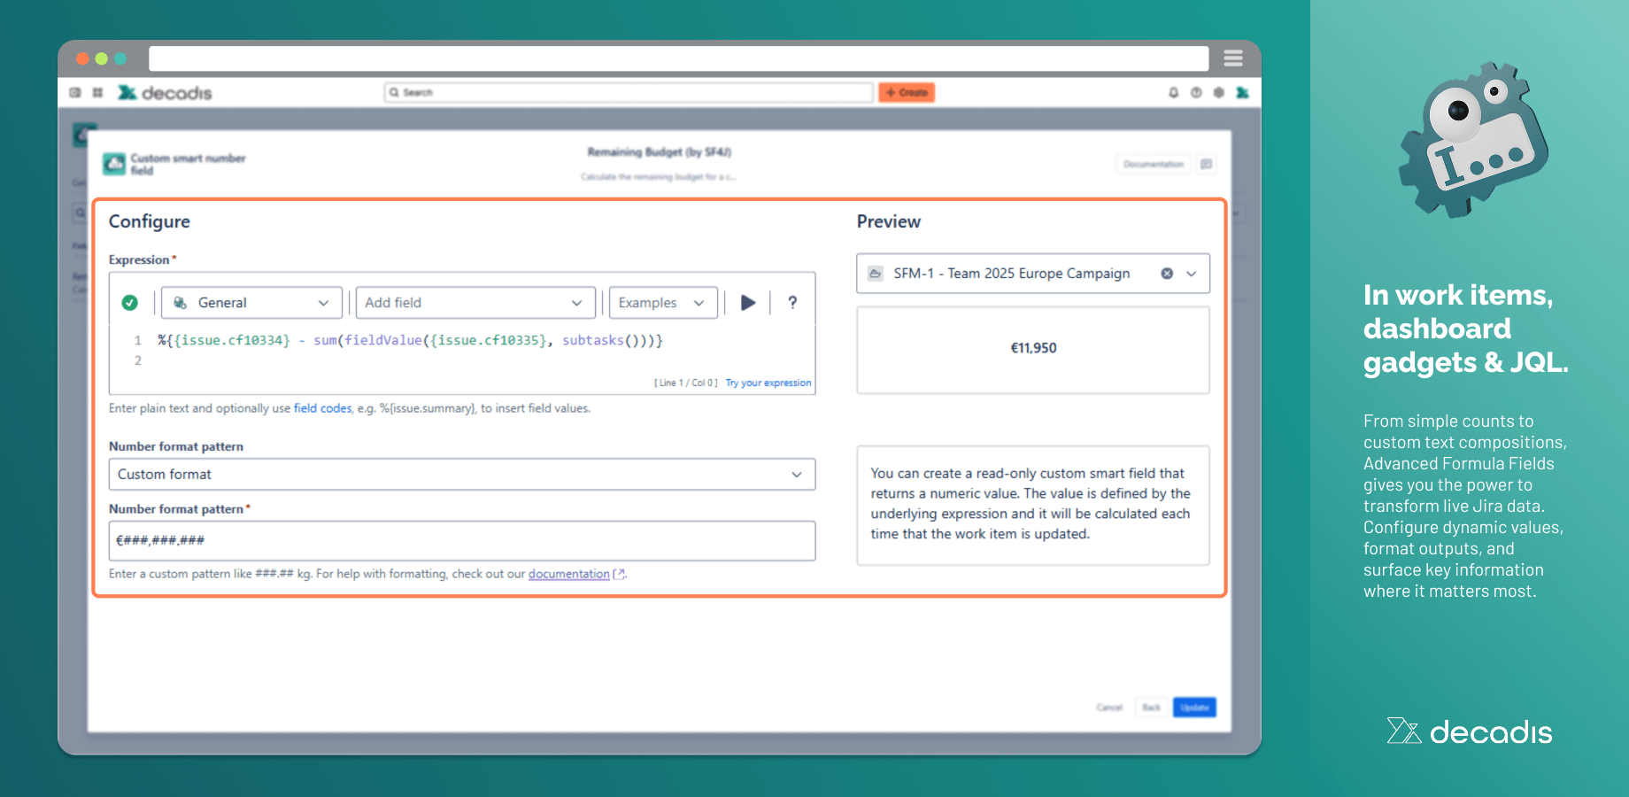The width and height of the screenshot is (1629, 797).
Task: Open the General dropdown
Action: tap(251, 303)
